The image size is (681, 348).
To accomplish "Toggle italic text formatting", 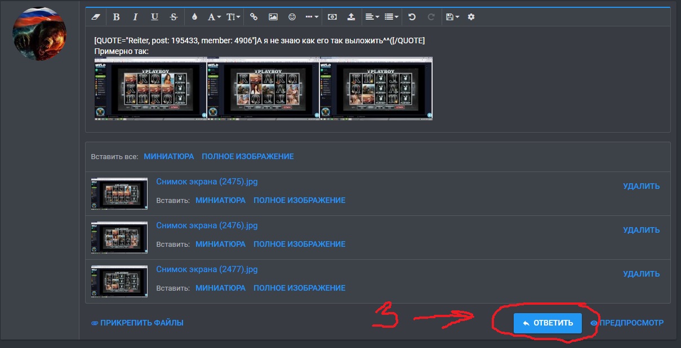I will [x=135, y=17].
